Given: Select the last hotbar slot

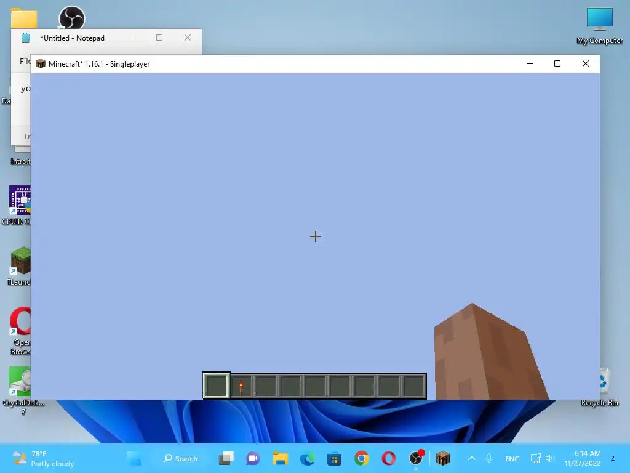Looking at the screenshot, I should [x=413, y=386].
